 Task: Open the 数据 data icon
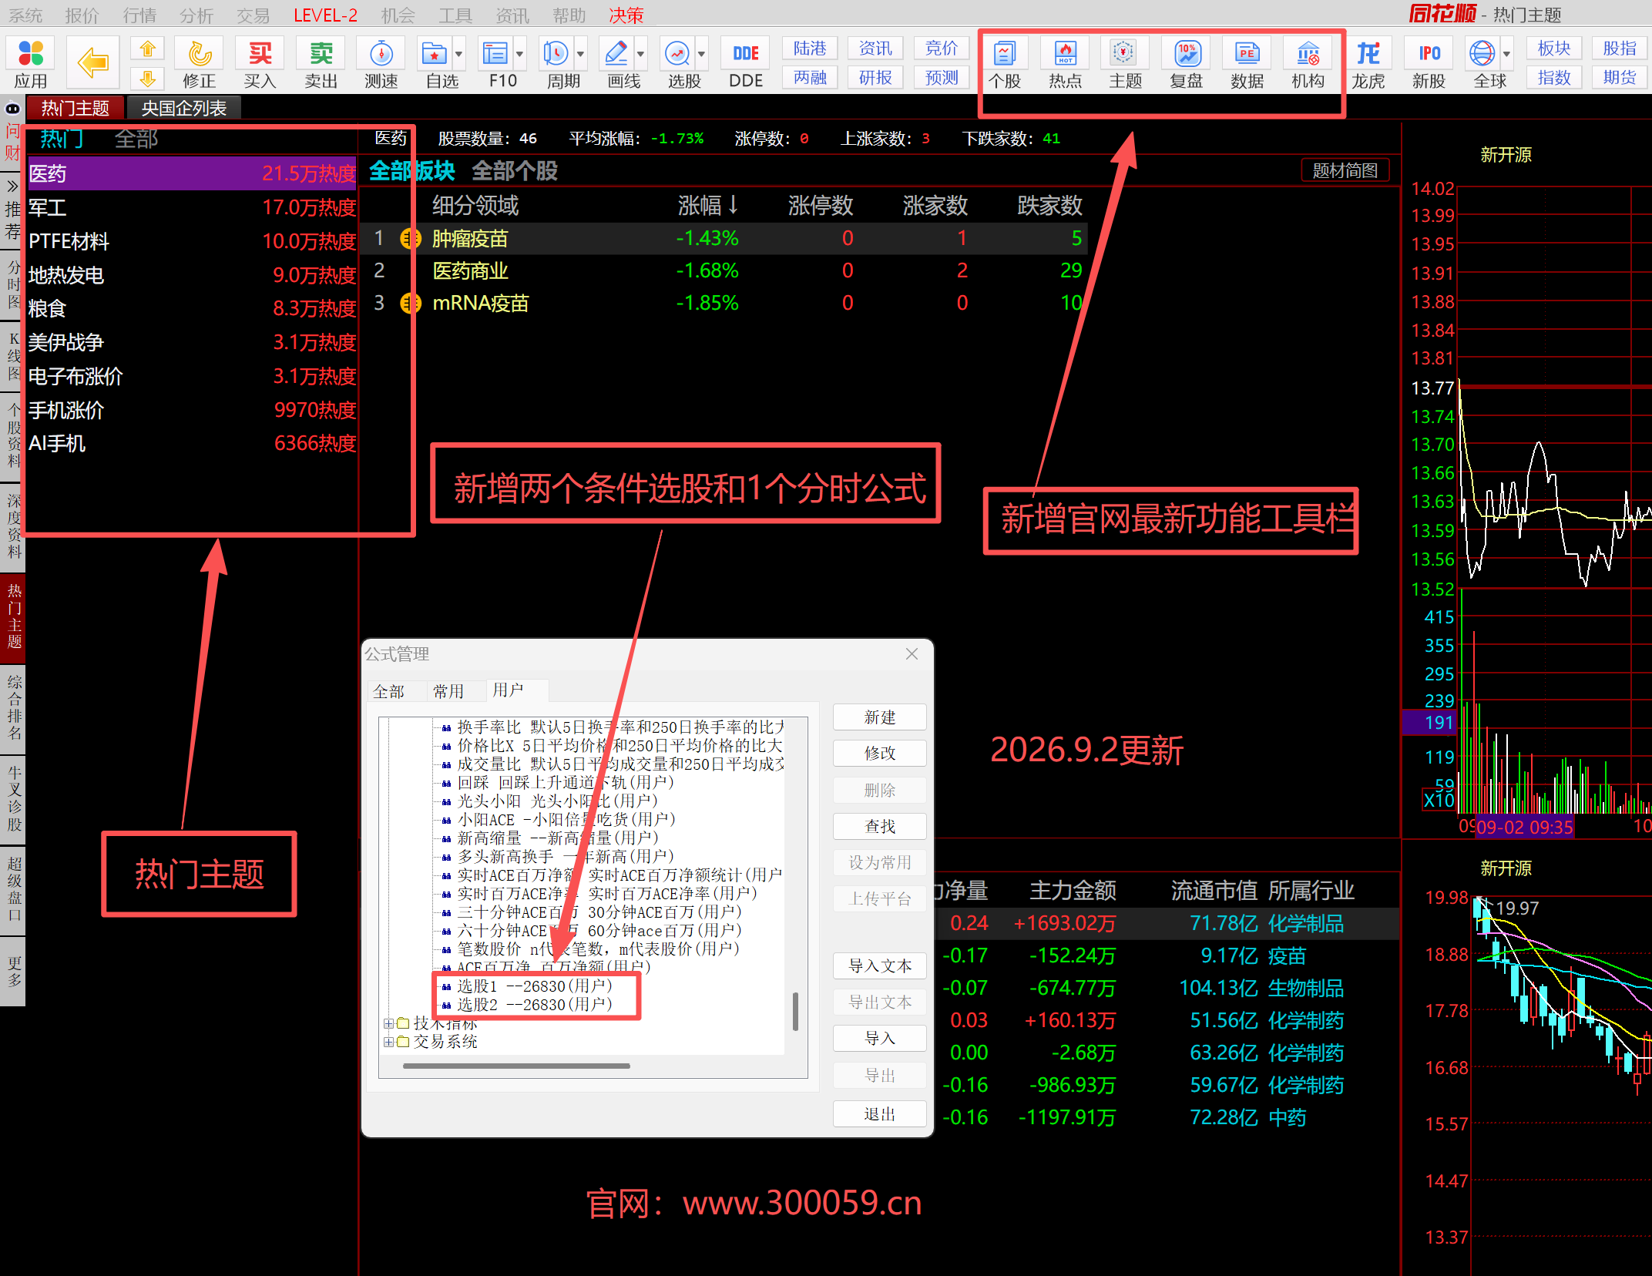(x=1247, y=62)
